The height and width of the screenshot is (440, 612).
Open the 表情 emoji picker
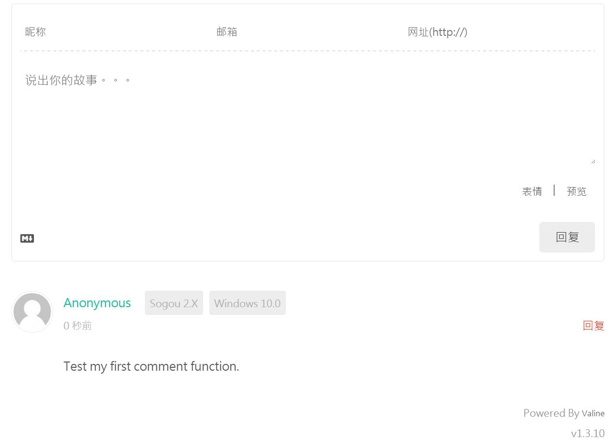[532, 191]
